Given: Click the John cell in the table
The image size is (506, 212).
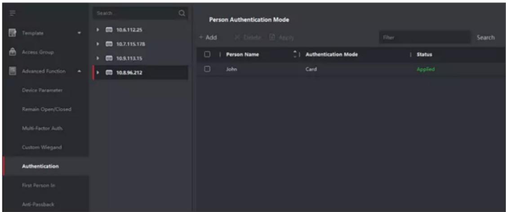Looking at the screenshot, I should click(232, 69).
